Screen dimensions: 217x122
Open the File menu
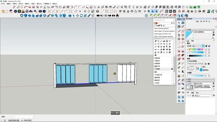click(3, 4)
